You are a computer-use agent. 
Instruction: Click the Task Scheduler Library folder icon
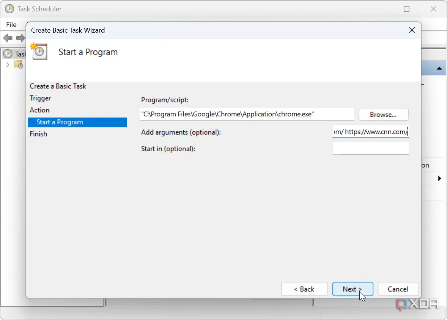(x=18, y=64)
